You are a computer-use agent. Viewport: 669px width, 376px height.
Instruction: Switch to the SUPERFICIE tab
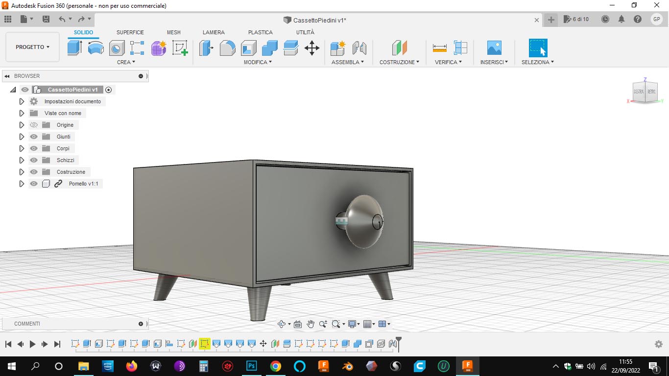[130, 32]
